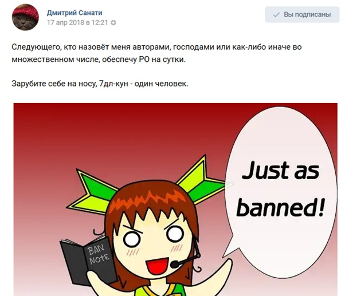Click the character's left green hair bow
Image resolution: width=345 pixels, height=296 pixels.
(93, 191)
